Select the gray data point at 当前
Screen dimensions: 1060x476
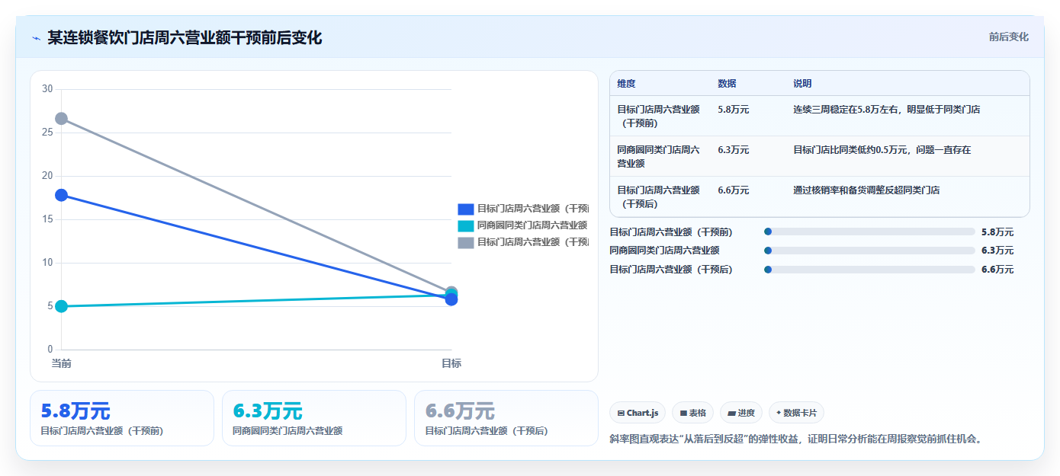click(61, 119)
